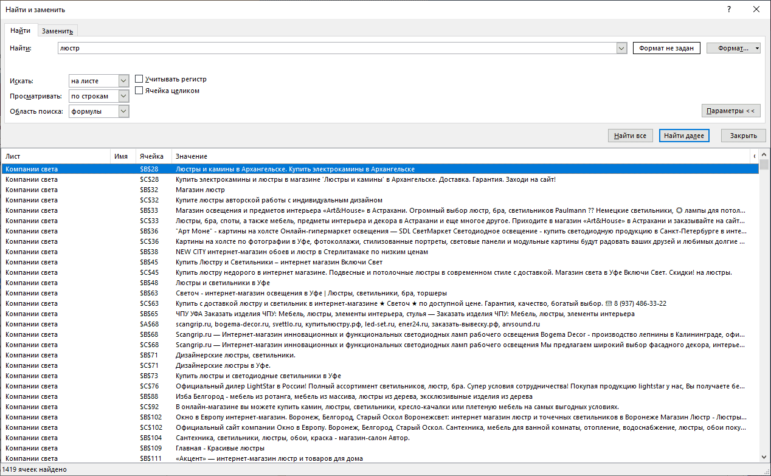Select 'Люстры и светильники в Уфе' result
Viewport: 771px width, 476px height.
click(x=380, y=283)
